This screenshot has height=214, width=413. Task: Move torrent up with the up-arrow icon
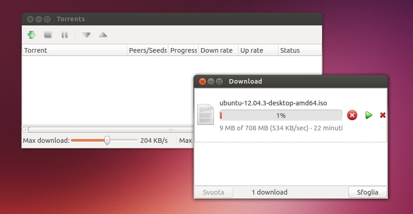103,35
